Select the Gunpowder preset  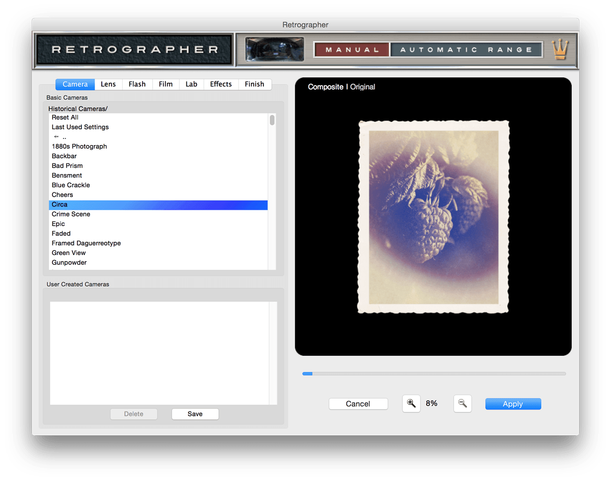point(158,263)
